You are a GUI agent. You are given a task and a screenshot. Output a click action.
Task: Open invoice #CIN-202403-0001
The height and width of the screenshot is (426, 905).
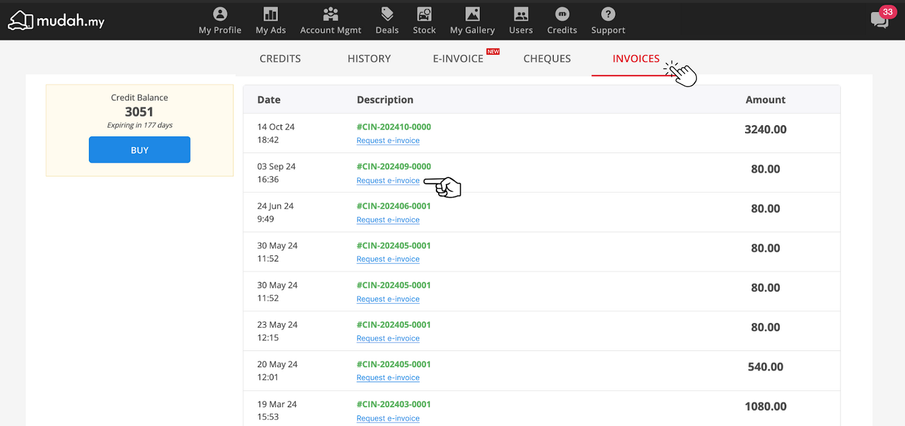point(393,404)
